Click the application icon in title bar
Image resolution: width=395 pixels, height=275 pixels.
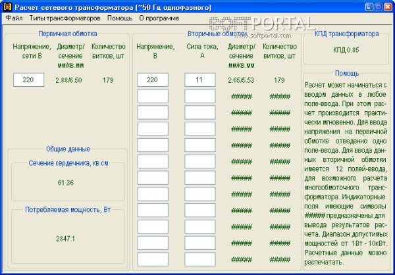pos(7,7)
